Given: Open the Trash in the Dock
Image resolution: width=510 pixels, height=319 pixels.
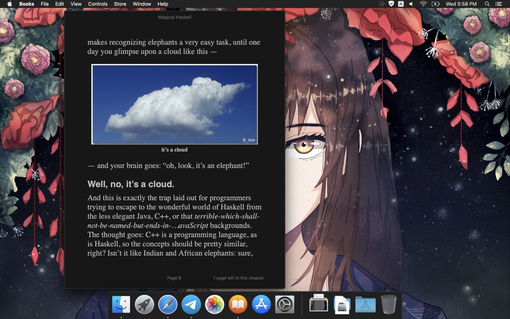Looking at the screenshot, I should (x=389, y=305).
